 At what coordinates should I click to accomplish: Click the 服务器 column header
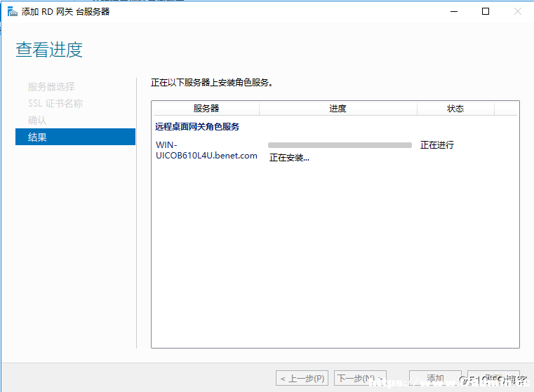pyautogui.click(x=206, y=109)
